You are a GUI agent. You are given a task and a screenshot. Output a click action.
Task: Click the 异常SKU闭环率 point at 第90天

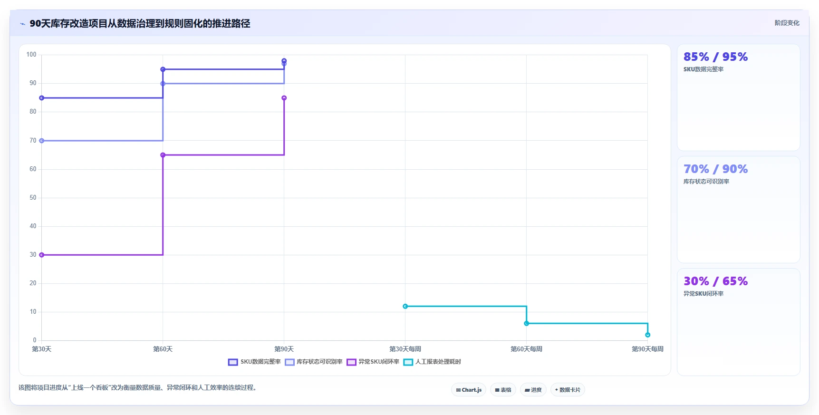point(284,98)
